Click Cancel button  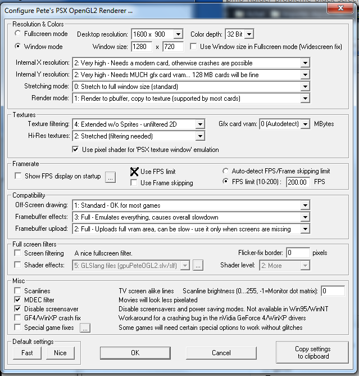pyautogui.click(x=221, y=353)
